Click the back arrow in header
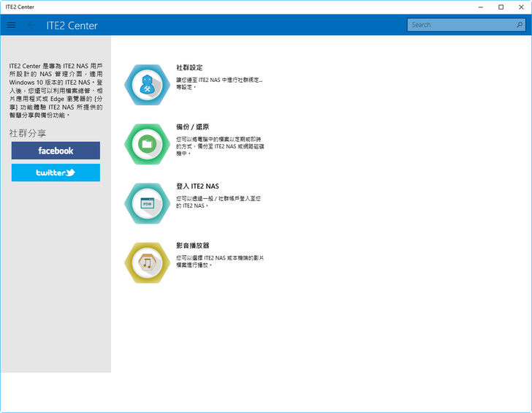The width and height of the screenshot is (532, 413). (x=32, y=25)
